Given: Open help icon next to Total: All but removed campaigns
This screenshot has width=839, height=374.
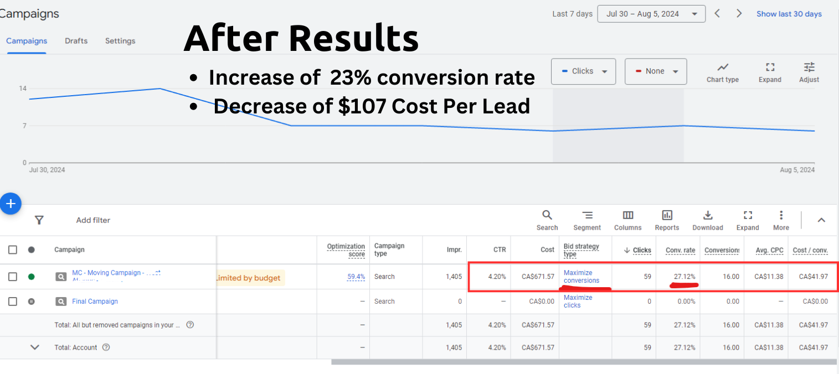Looking at the screenshot, I should (190, 325).
